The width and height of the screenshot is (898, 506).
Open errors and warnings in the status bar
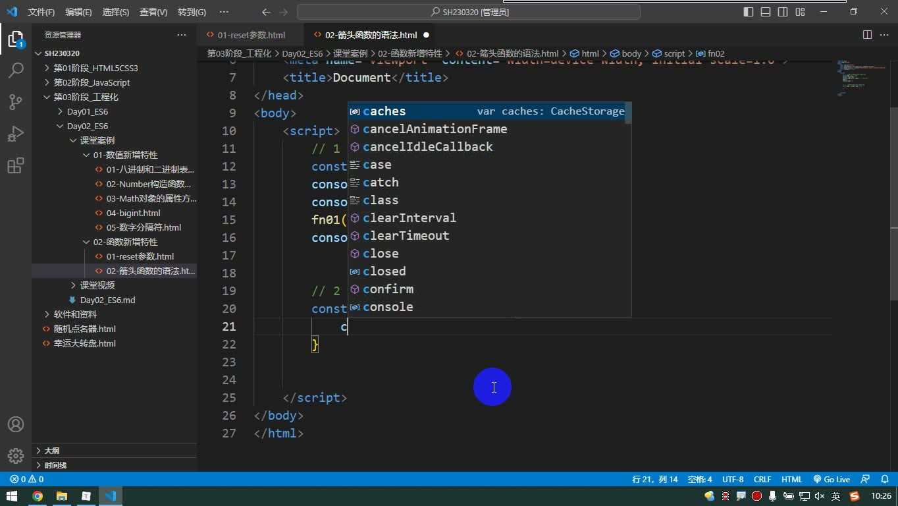[x=27, y=480]
